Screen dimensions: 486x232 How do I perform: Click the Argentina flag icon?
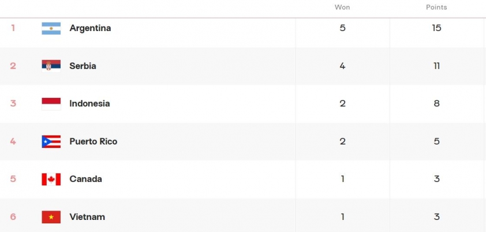pos(51,28)
